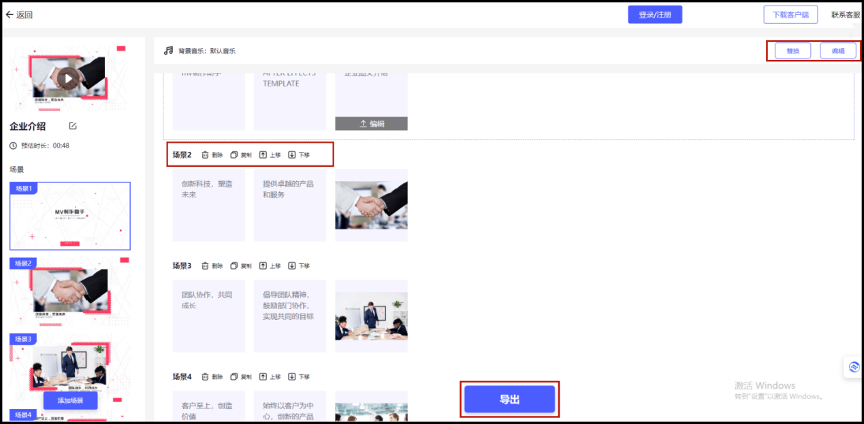
Task: Play the preview video above 企业介绍
Action: click(67, 79)
